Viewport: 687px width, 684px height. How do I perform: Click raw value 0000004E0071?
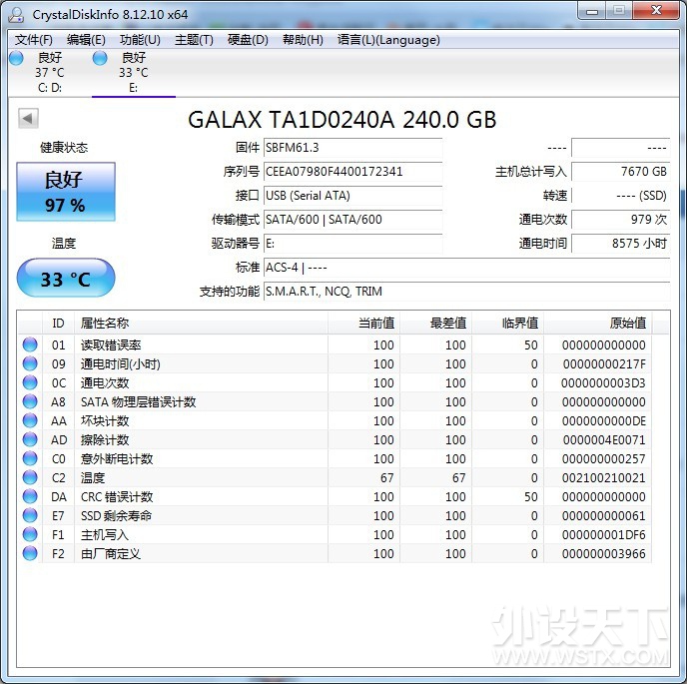point(604,440)
